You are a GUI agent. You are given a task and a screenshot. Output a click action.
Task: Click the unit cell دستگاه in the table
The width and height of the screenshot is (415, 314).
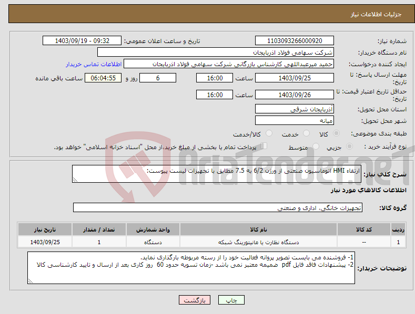(153, 242)
